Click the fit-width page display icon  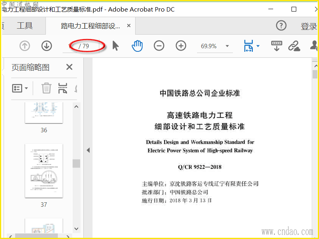click(x=248, y=46)
